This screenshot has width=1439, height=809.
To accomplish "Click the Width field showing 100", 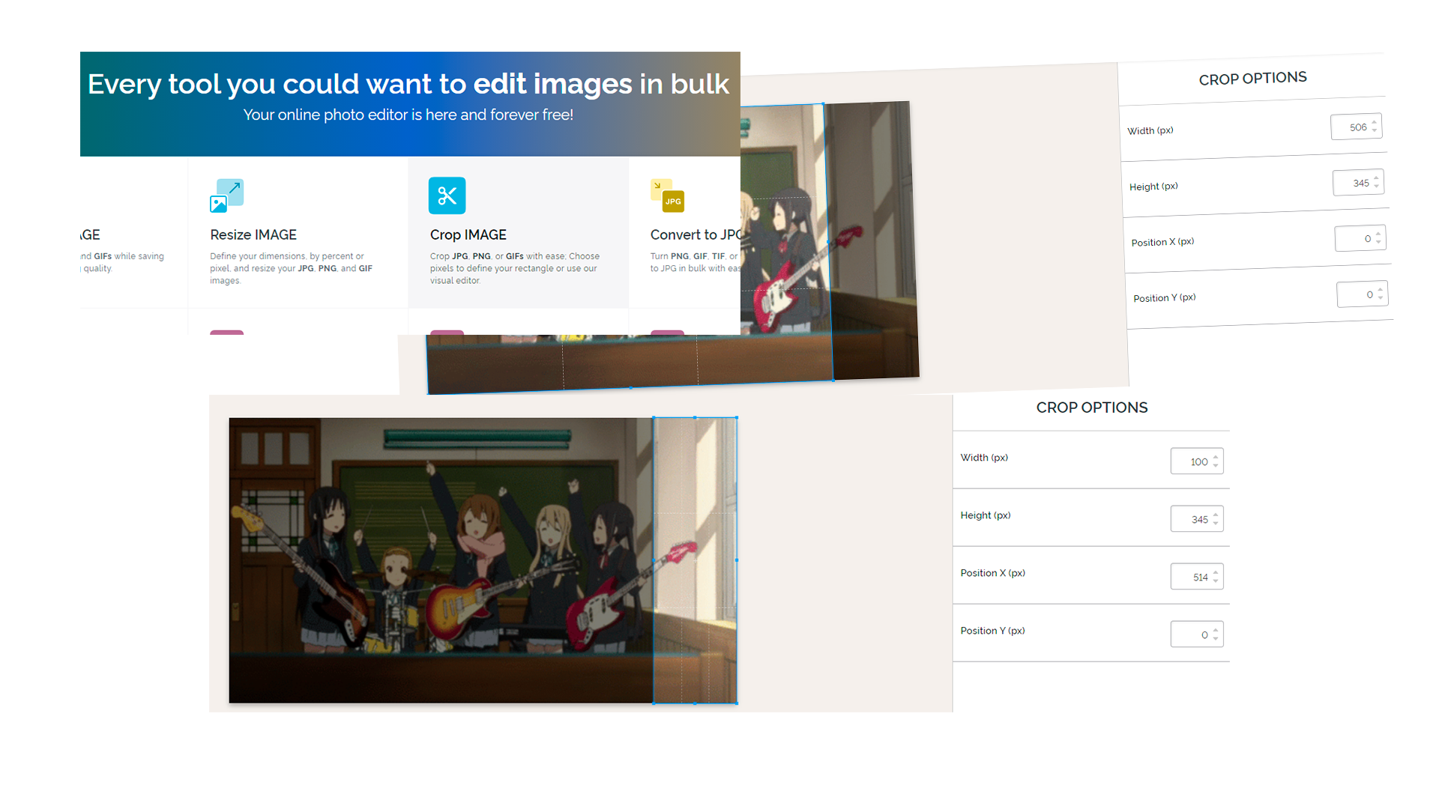I will [x=1192, y=461].
